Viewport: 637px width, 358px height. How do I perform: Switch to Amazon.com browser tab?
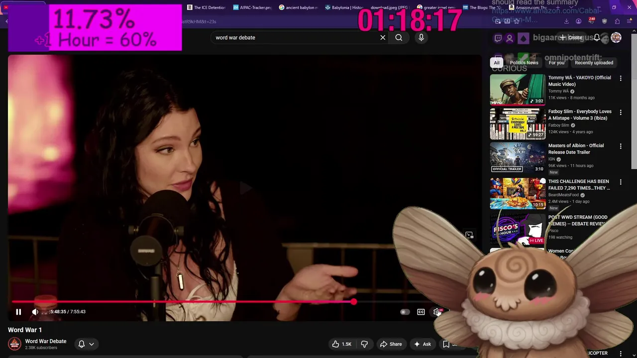pyautogui.click(x=527, y=7)
